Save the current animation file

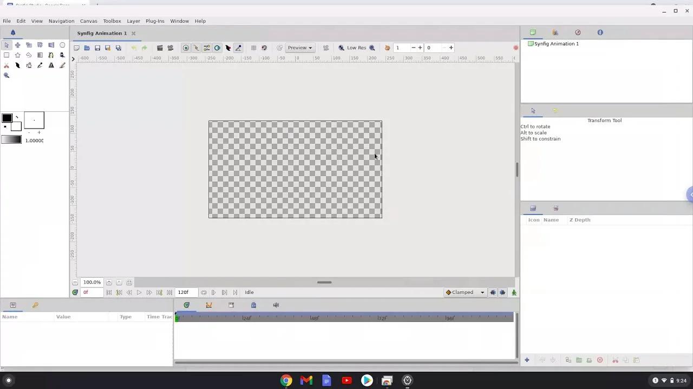coord(97,48)
